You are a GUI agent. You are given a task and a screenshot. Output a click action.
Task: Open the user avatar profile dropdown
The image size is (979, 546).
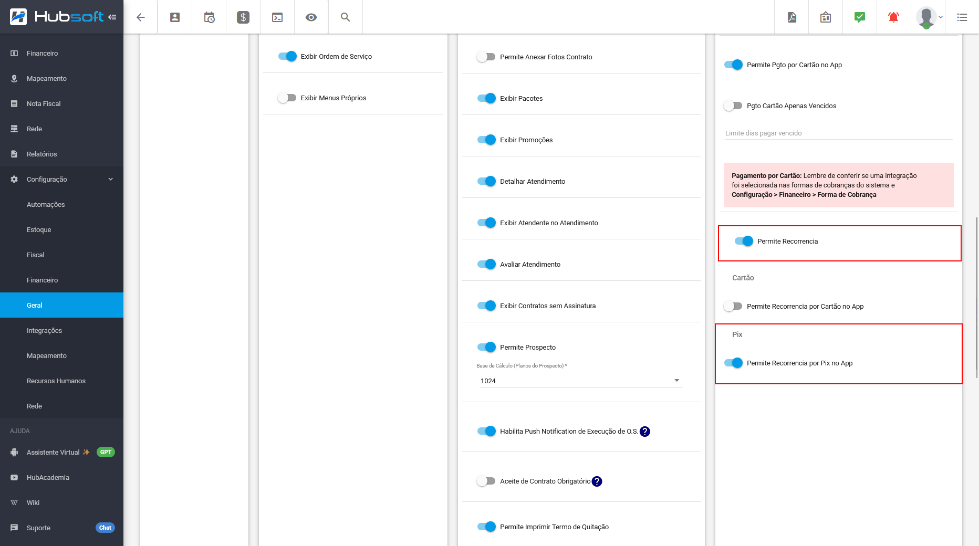pyautogui.click(x=929, y=17)
